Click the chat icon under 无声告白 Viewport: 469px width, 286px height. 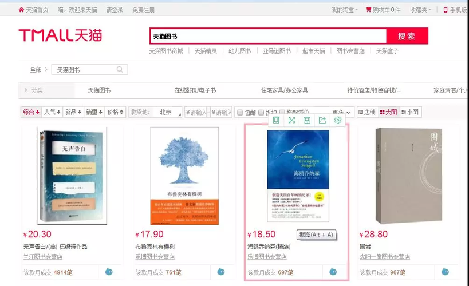click(x=109, y=272)
